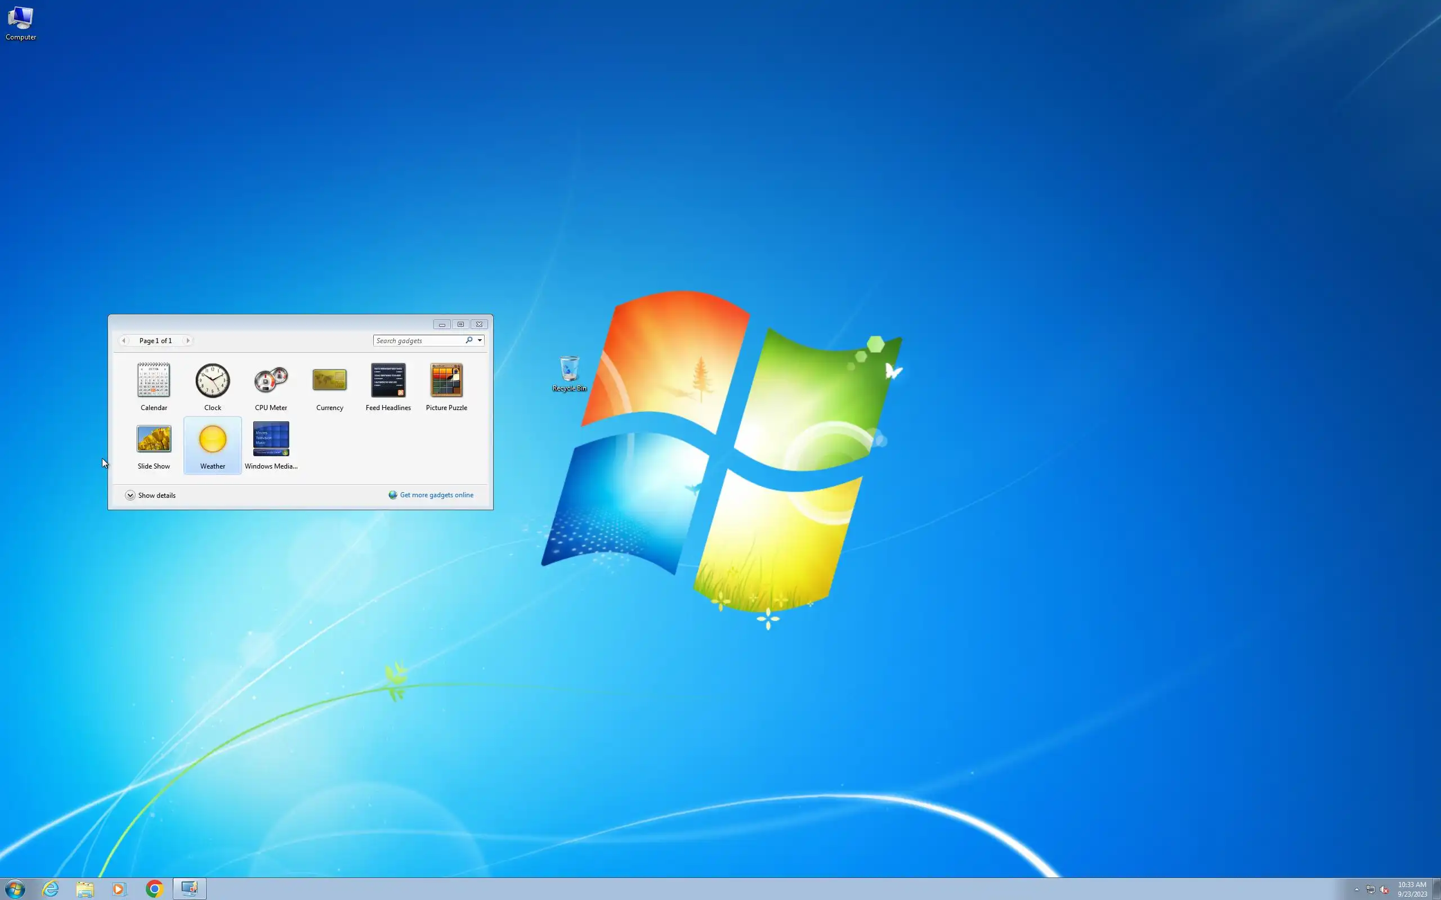This screenshot has width=1441, height=900.
Task: Open the Windows Start menu
Action: pos(15,889)
